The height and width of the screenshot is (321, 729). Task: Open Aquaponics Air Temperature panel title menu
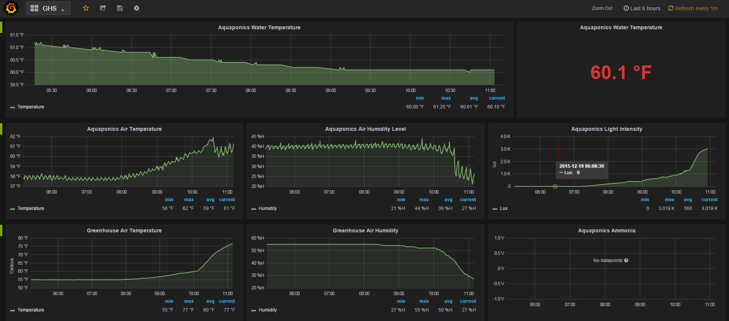(124, 129)
